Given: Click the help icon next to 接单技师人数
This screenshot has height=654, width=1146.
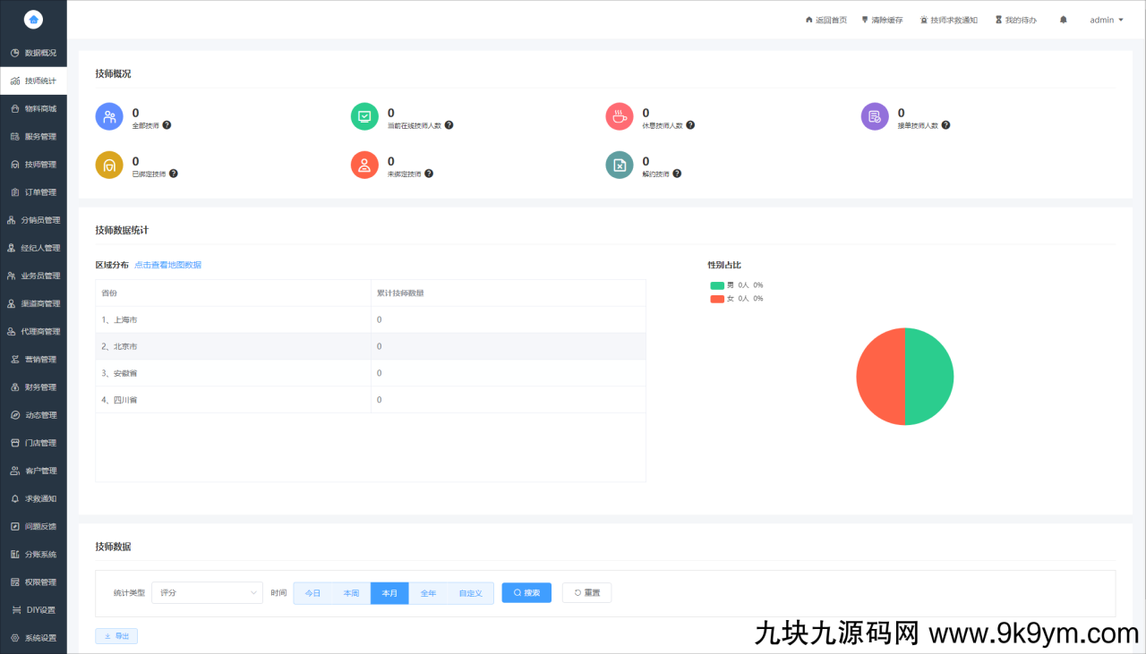Looking at the screenshot, I should point(945,125).
